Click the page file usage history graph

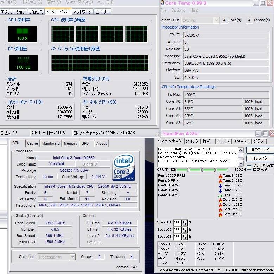pos(100,63)
